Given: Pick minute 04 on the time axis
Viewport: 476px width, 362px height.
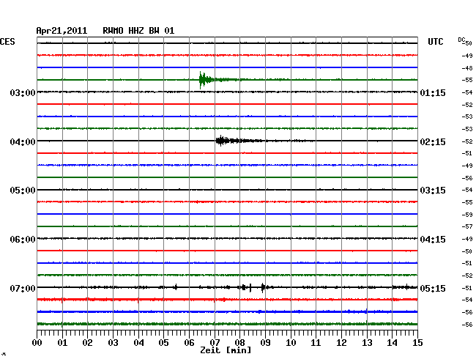Looking at the screenshot, I should (x=138, y=343).
